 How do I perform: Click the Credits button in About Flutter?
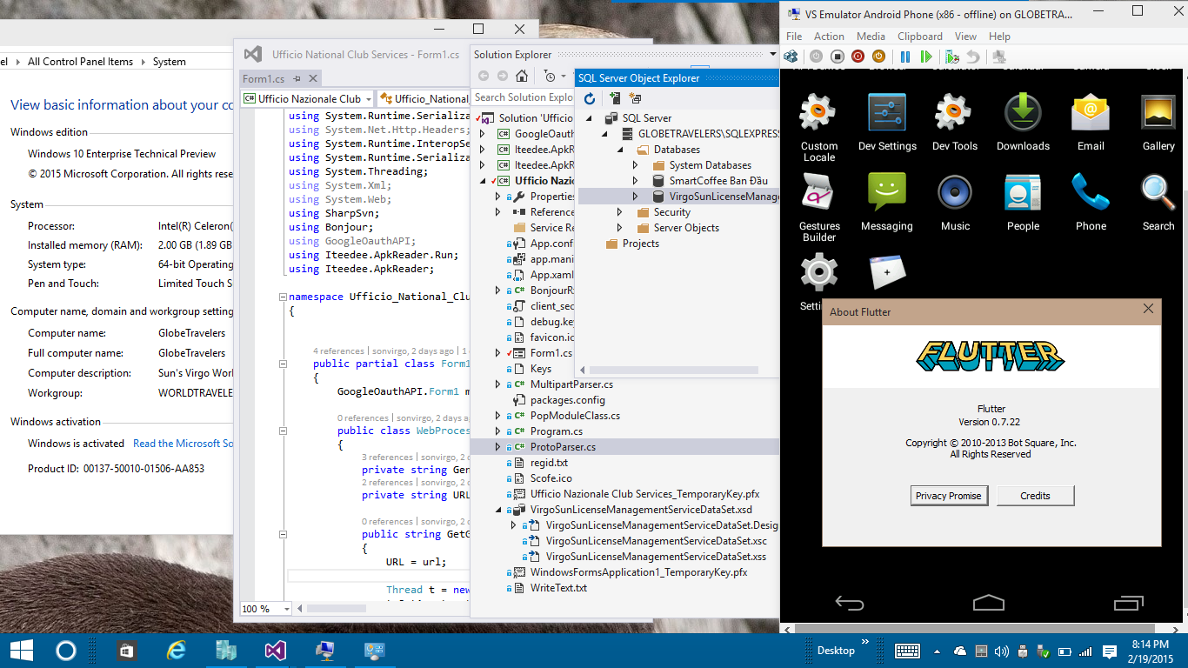coord(1035,495)
